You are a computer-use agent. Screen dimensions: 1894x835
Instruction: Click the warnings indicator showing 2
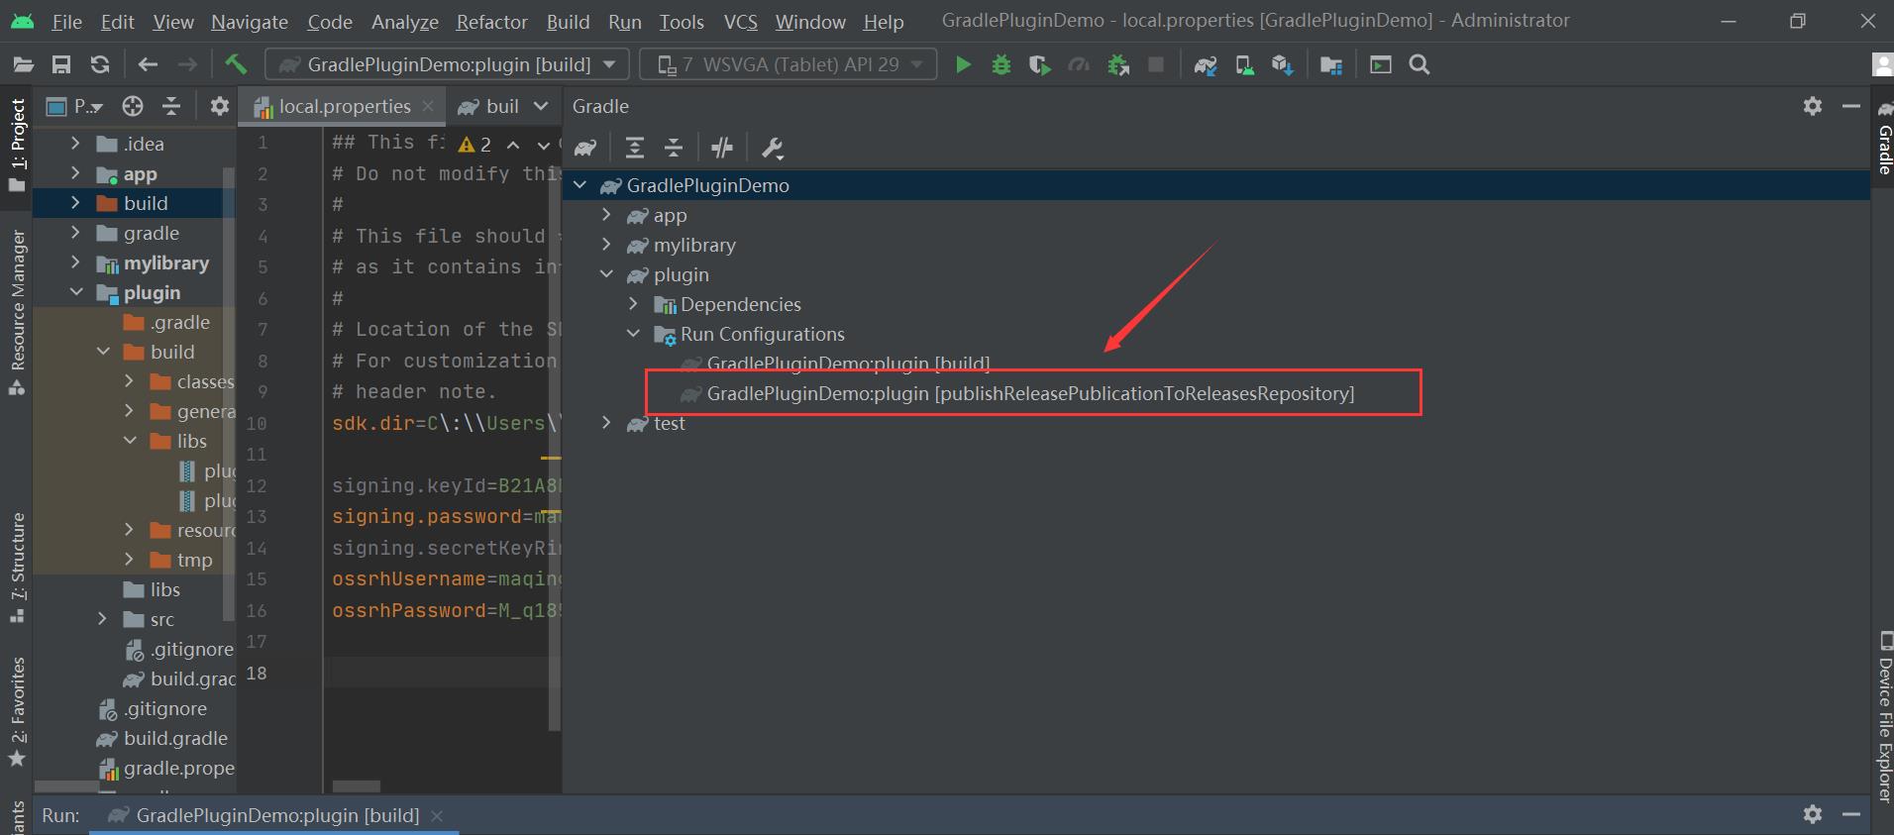475,145
